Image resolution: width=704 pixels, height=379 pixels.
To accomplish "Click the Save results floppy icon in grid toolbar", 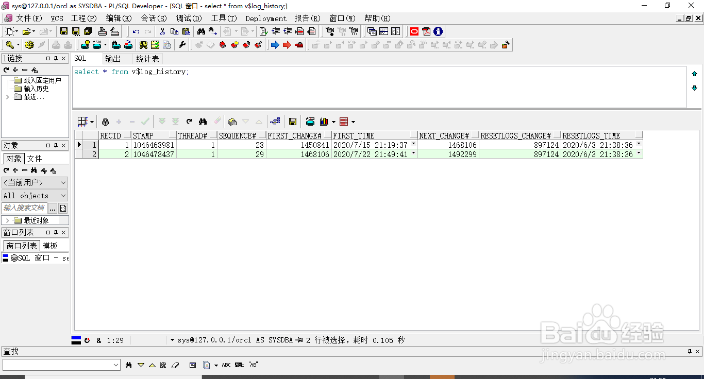I will tap(293, 122).
